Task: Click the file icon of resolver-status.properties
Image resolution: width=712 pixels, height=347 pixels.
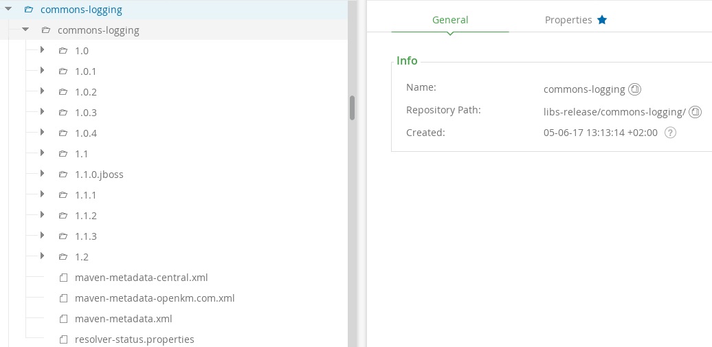Action: tap(63, 339)
